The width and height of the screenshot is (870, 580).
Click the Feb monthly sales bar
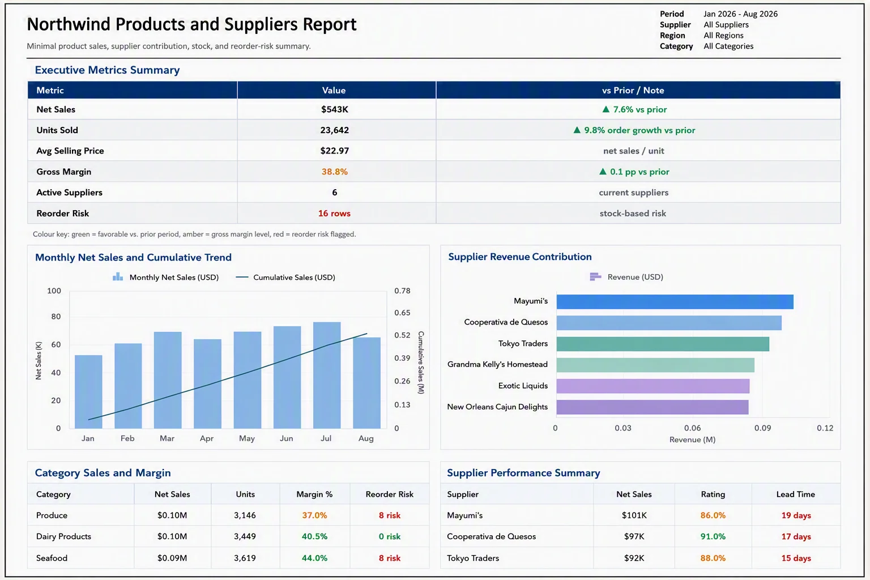128,386
